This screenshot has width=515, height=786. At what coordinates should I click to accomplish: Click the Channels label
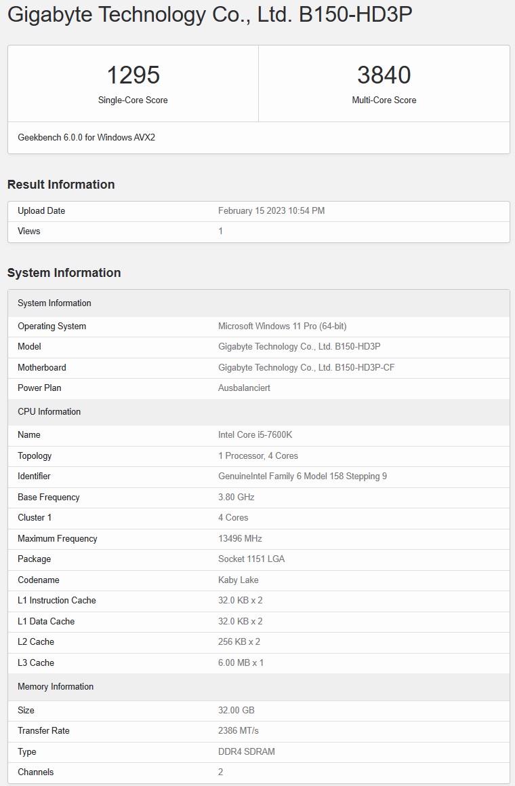pos(35,772)
